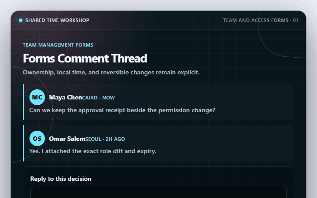Click 'TEAM MANAGEMENT FORMS' eyebrow text
The width and height of the screenshot is (317, 198).
(58, 45)
